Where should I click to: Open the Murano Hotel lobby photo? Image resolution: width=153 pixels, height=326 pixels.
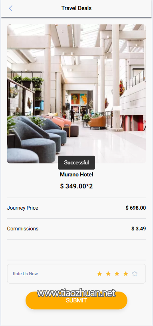tap(76, 94)
